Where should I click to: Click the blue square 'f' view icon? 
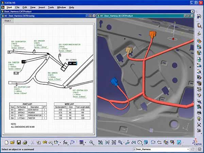point(146,142)
